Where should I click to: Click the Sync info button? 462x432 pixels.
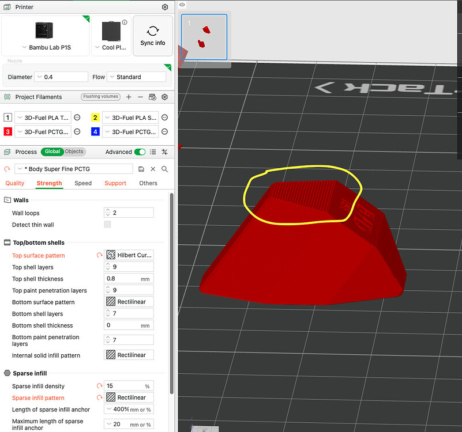pos(153,36)
